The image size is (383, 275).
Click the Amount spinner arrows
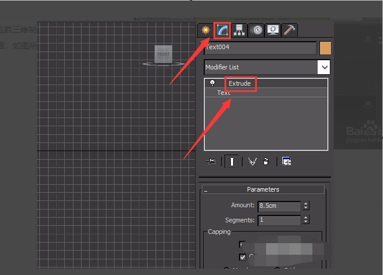[306, 206]
